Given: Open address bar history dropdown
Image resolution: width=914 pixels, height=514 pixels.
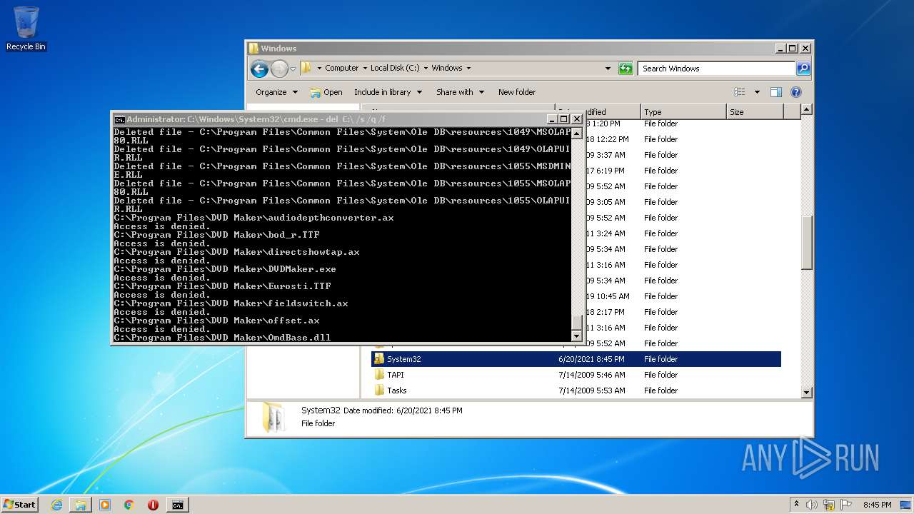Looking at the screenshot, I should coord(608,69).
